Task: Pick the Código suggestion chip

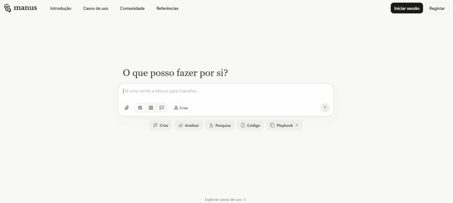Action: pos(250,125)
